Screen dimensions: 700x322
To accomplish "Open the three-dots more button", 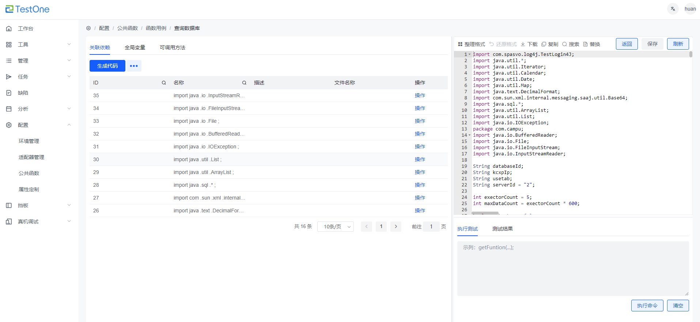I will point(134,66).
